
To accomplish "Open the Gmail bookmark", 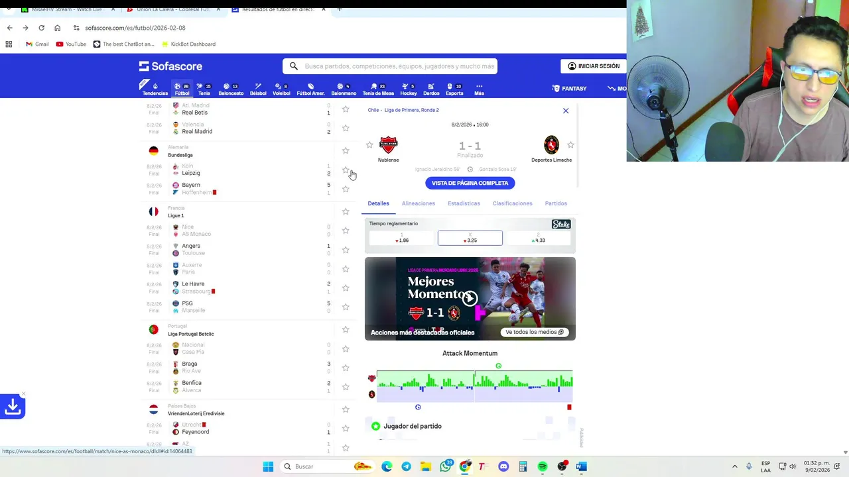I will [x=37, y=44].
